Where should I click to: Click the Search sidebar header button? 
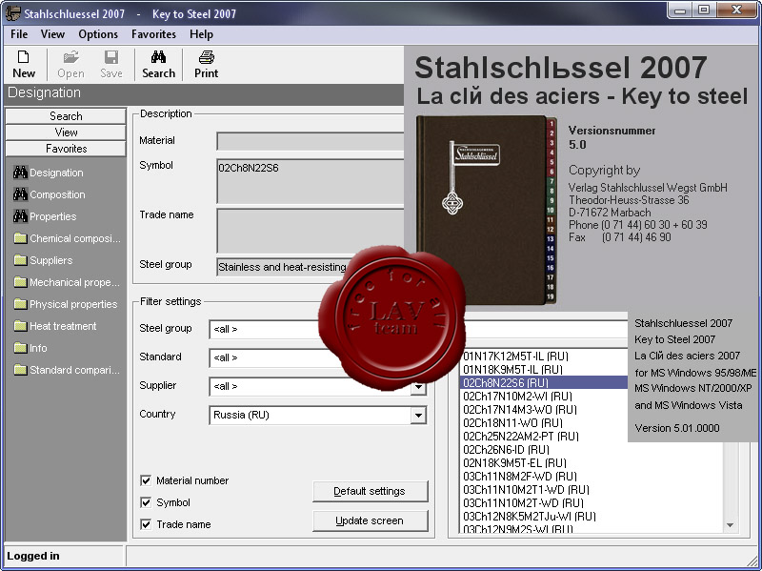(66, 116)
